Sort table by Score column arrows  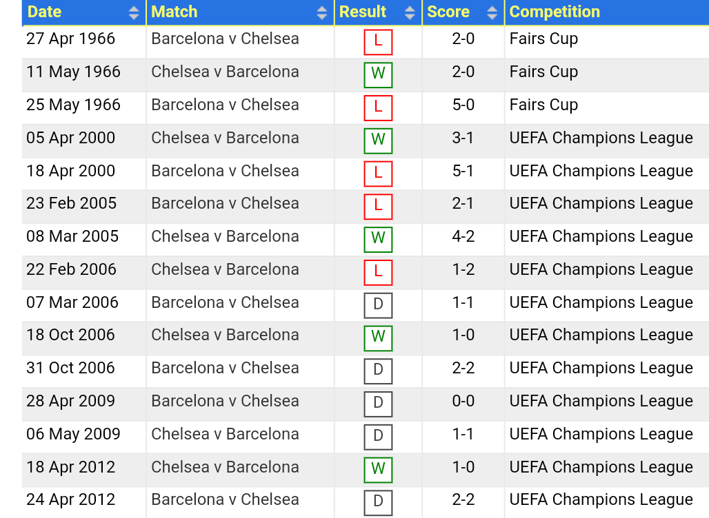[x=492, y=12]
